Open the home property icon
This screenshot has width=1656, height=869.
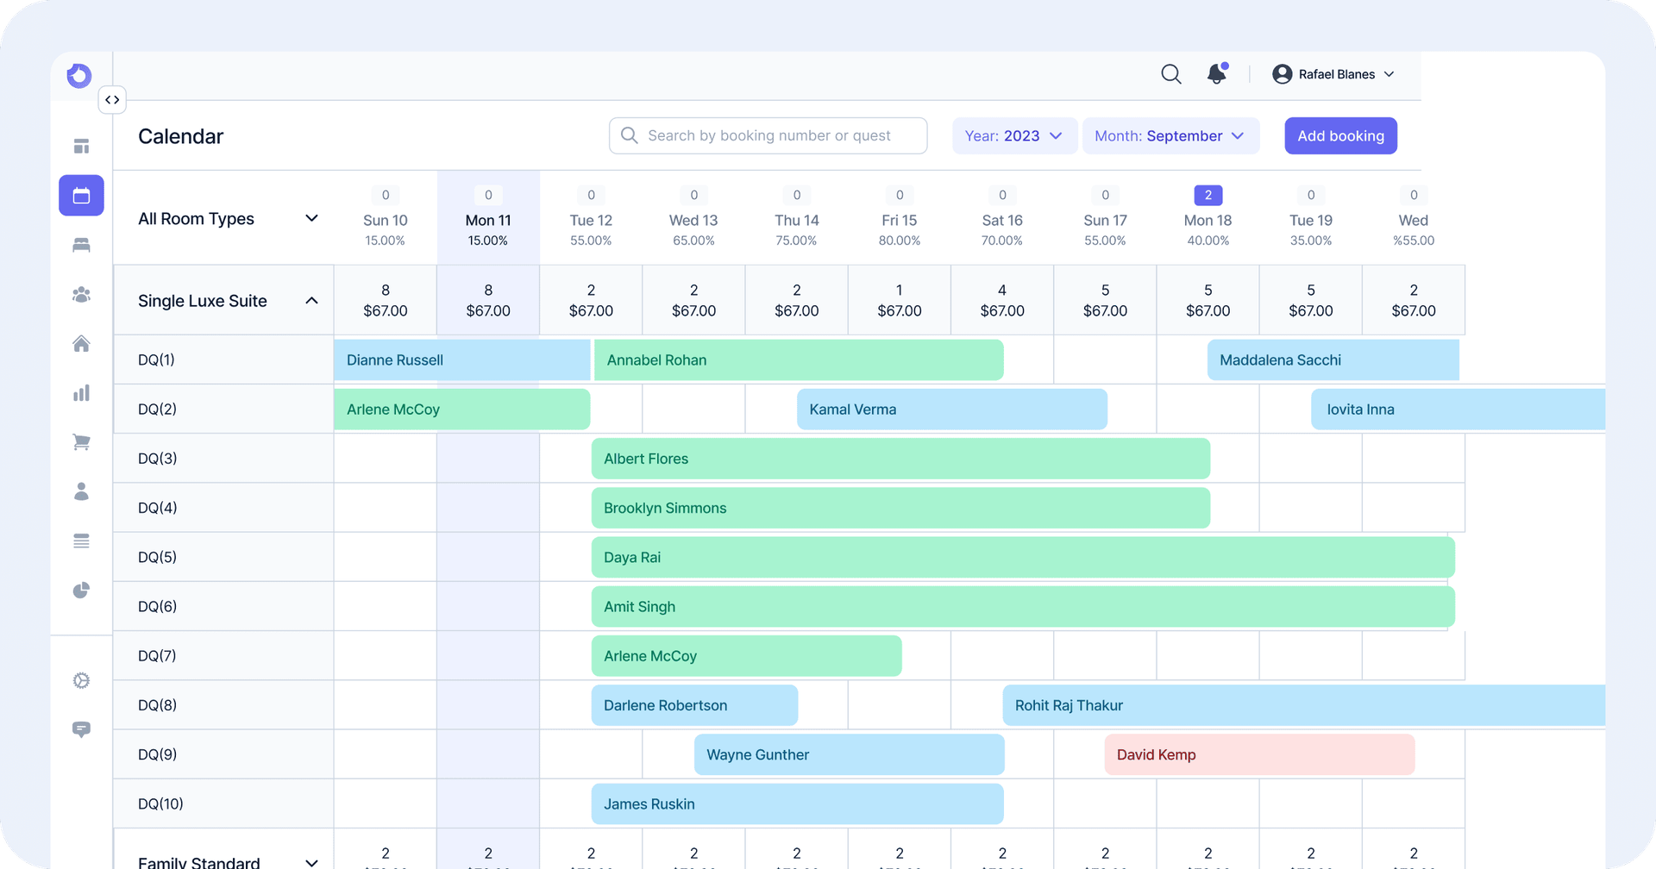coord(81,344)
